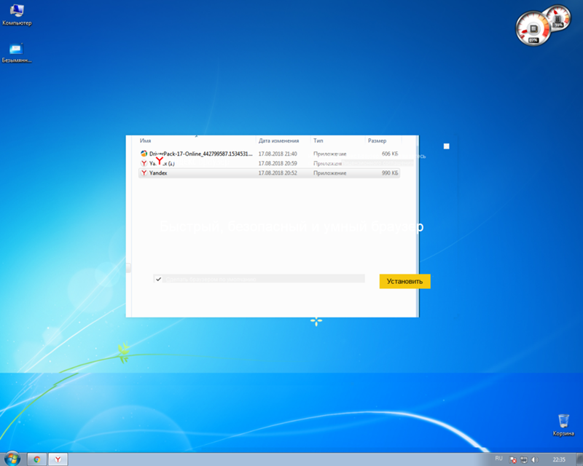The height and width of the screenshot is (466, 583).
Task: Click date cell 17.08.2018 20:59
Action: click(x=278, y=163)
